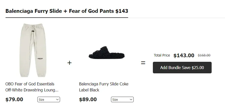The image size is (225, 110).
Task: Open the Balenciaga Furry Slide Coke Label Black link
Action: coord(104,87)
